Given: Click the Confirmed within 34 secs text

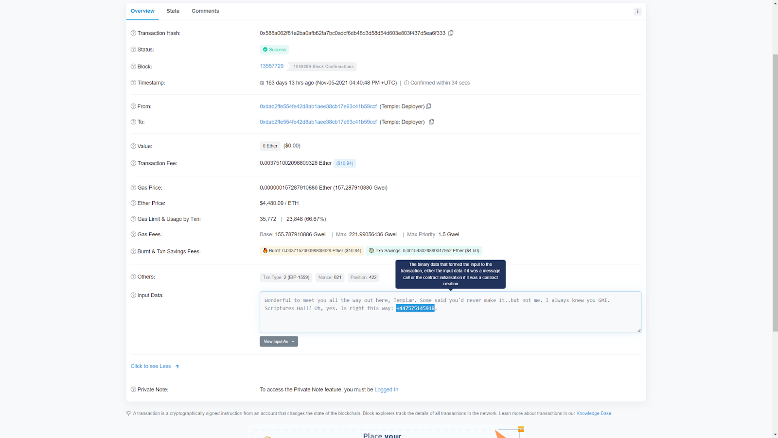Looking at the screenshot, I should pos(440,83).
